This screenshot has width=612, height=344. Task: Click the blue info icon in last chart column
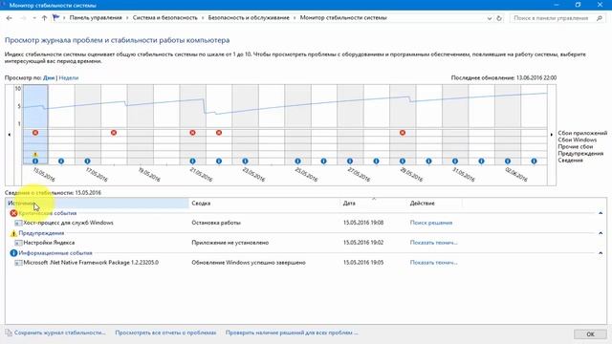click(x=534, y=161)
